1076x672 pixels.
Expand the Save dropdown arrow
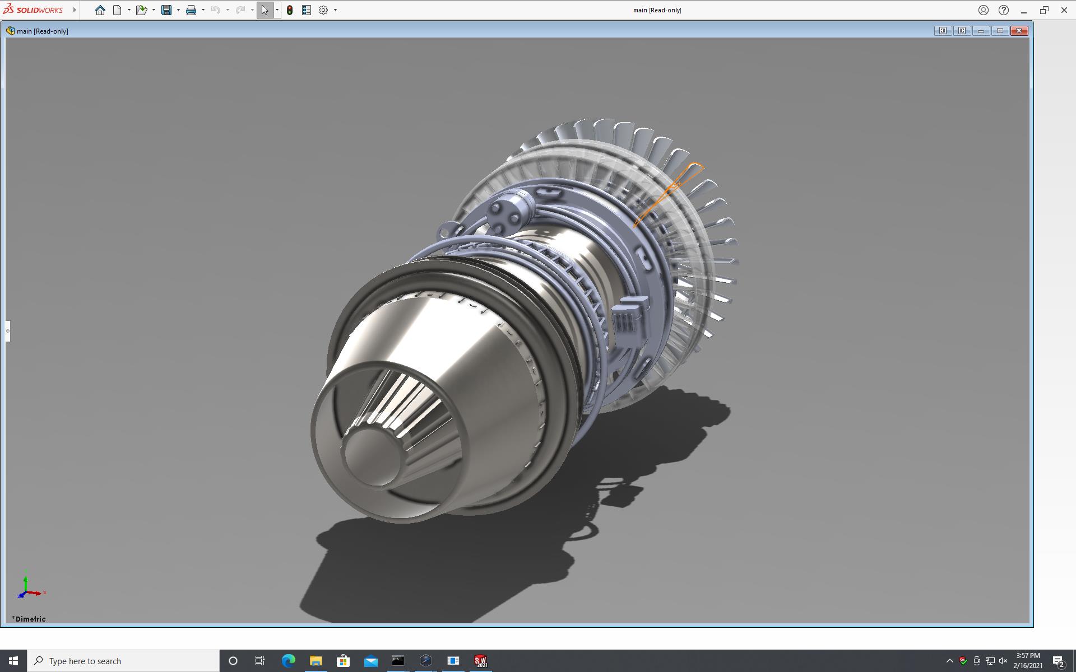point(178,10)
